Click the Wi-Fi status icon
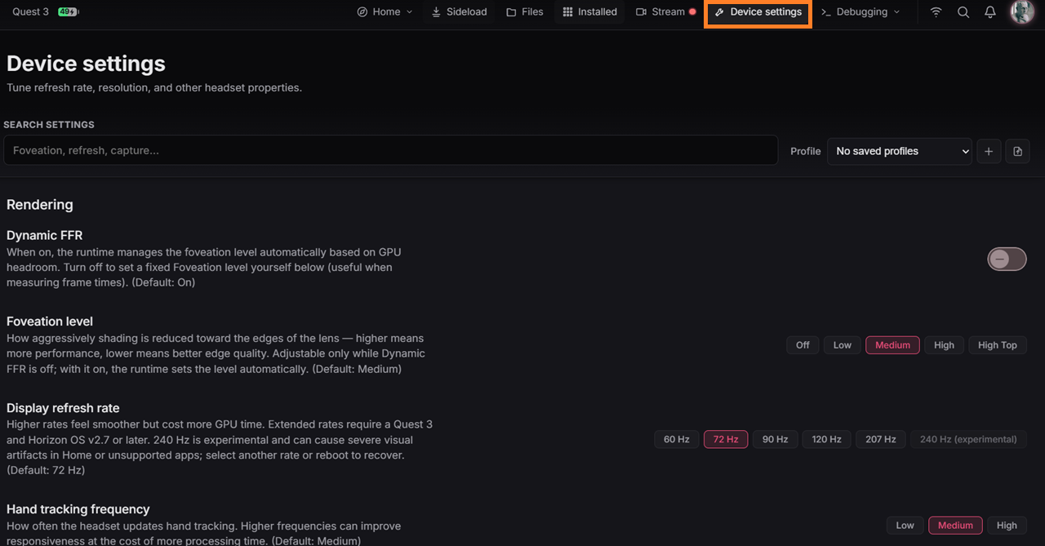This screenshot has height=546, width=1045. click(x=936, y=12)
